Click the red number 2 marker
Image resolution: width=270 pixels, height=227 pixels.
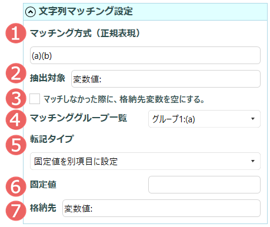[16, 73]
